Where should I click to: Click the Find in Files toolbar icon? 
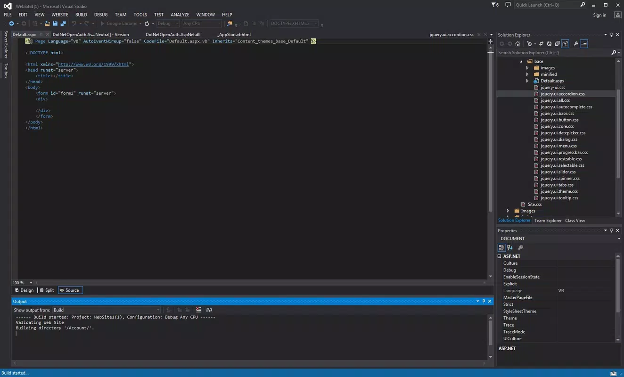click(x=230, y=24)
